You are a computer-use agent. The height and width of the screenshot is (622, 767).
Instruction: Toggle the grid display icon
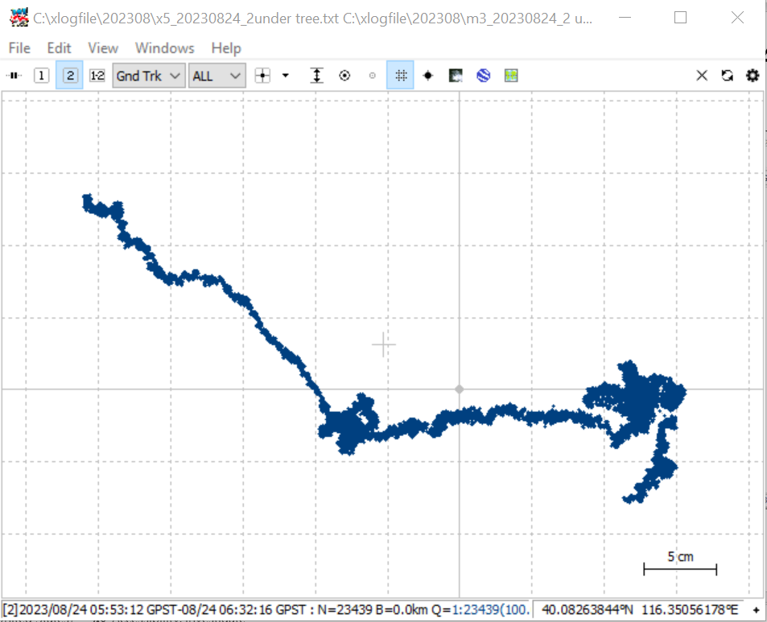pyautogui.click(x=400, y=76)
